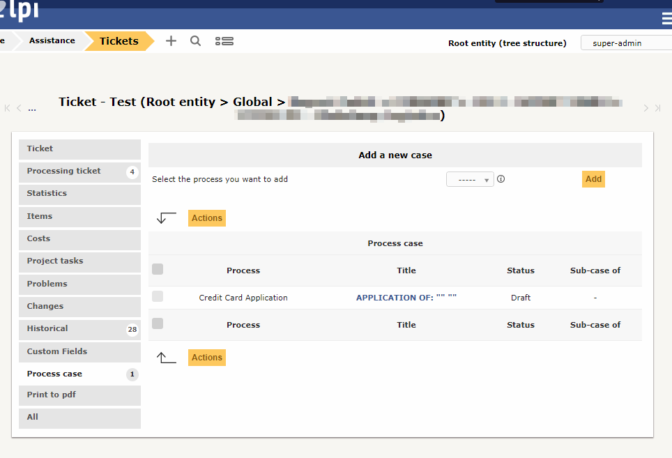Image resolution: width=672 pixels, height=458 pixels.
Task: Open the Processing ticket tab
Action: (x=64, y=171)
